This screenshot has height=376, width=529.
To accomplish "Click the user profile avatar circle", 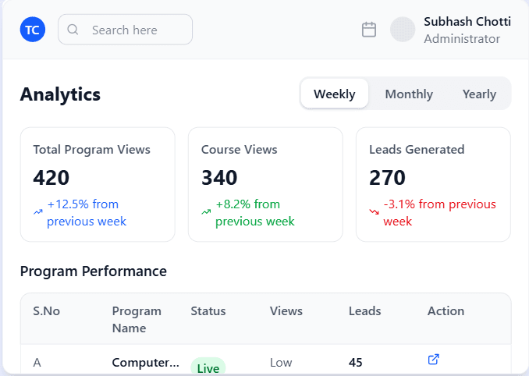I will click(403, 30).
